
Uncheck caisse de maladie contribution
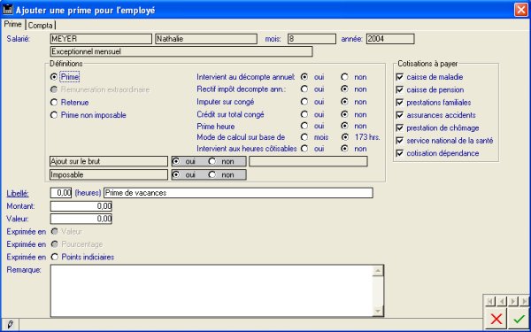[x=400, y=77]
